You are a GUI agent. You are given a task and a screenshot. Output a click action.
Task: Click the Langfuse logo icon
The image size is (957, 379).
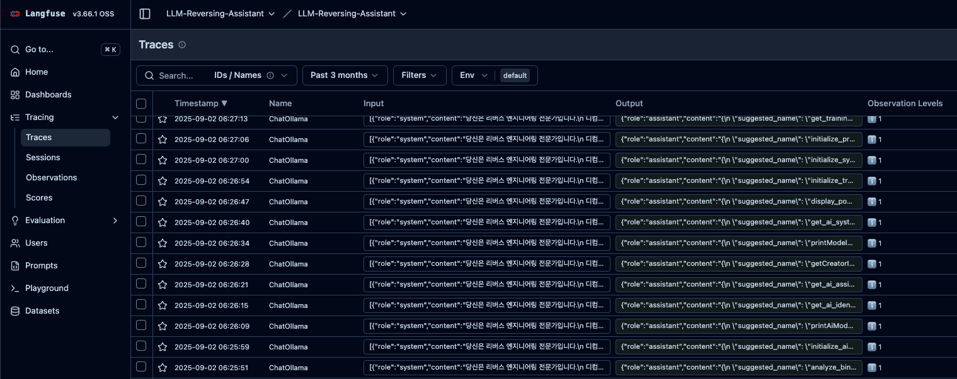15,14
